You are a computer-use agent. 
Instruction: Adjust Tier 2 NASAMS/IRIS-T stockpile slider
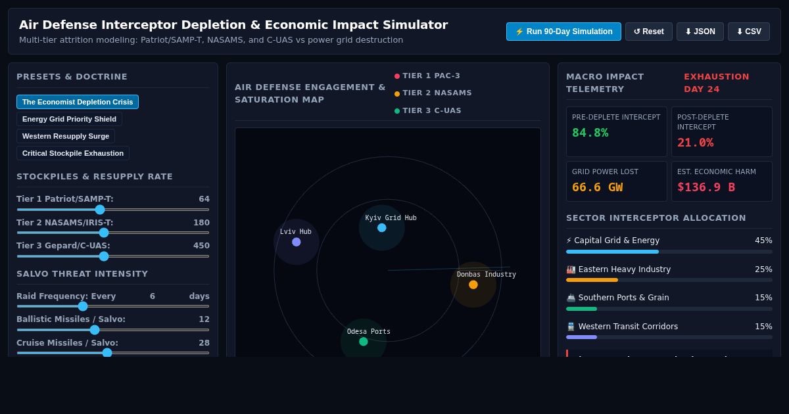pyautogui.click(x=113, y=233)
